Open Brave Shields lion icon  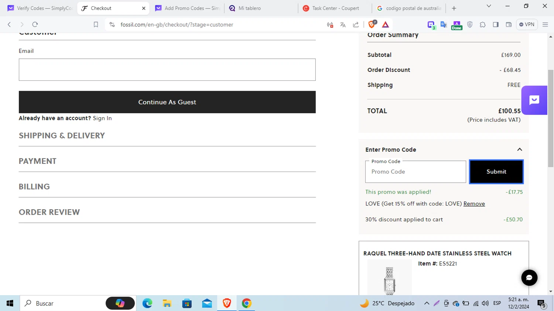pyautogui.click(x=372, y=24)
